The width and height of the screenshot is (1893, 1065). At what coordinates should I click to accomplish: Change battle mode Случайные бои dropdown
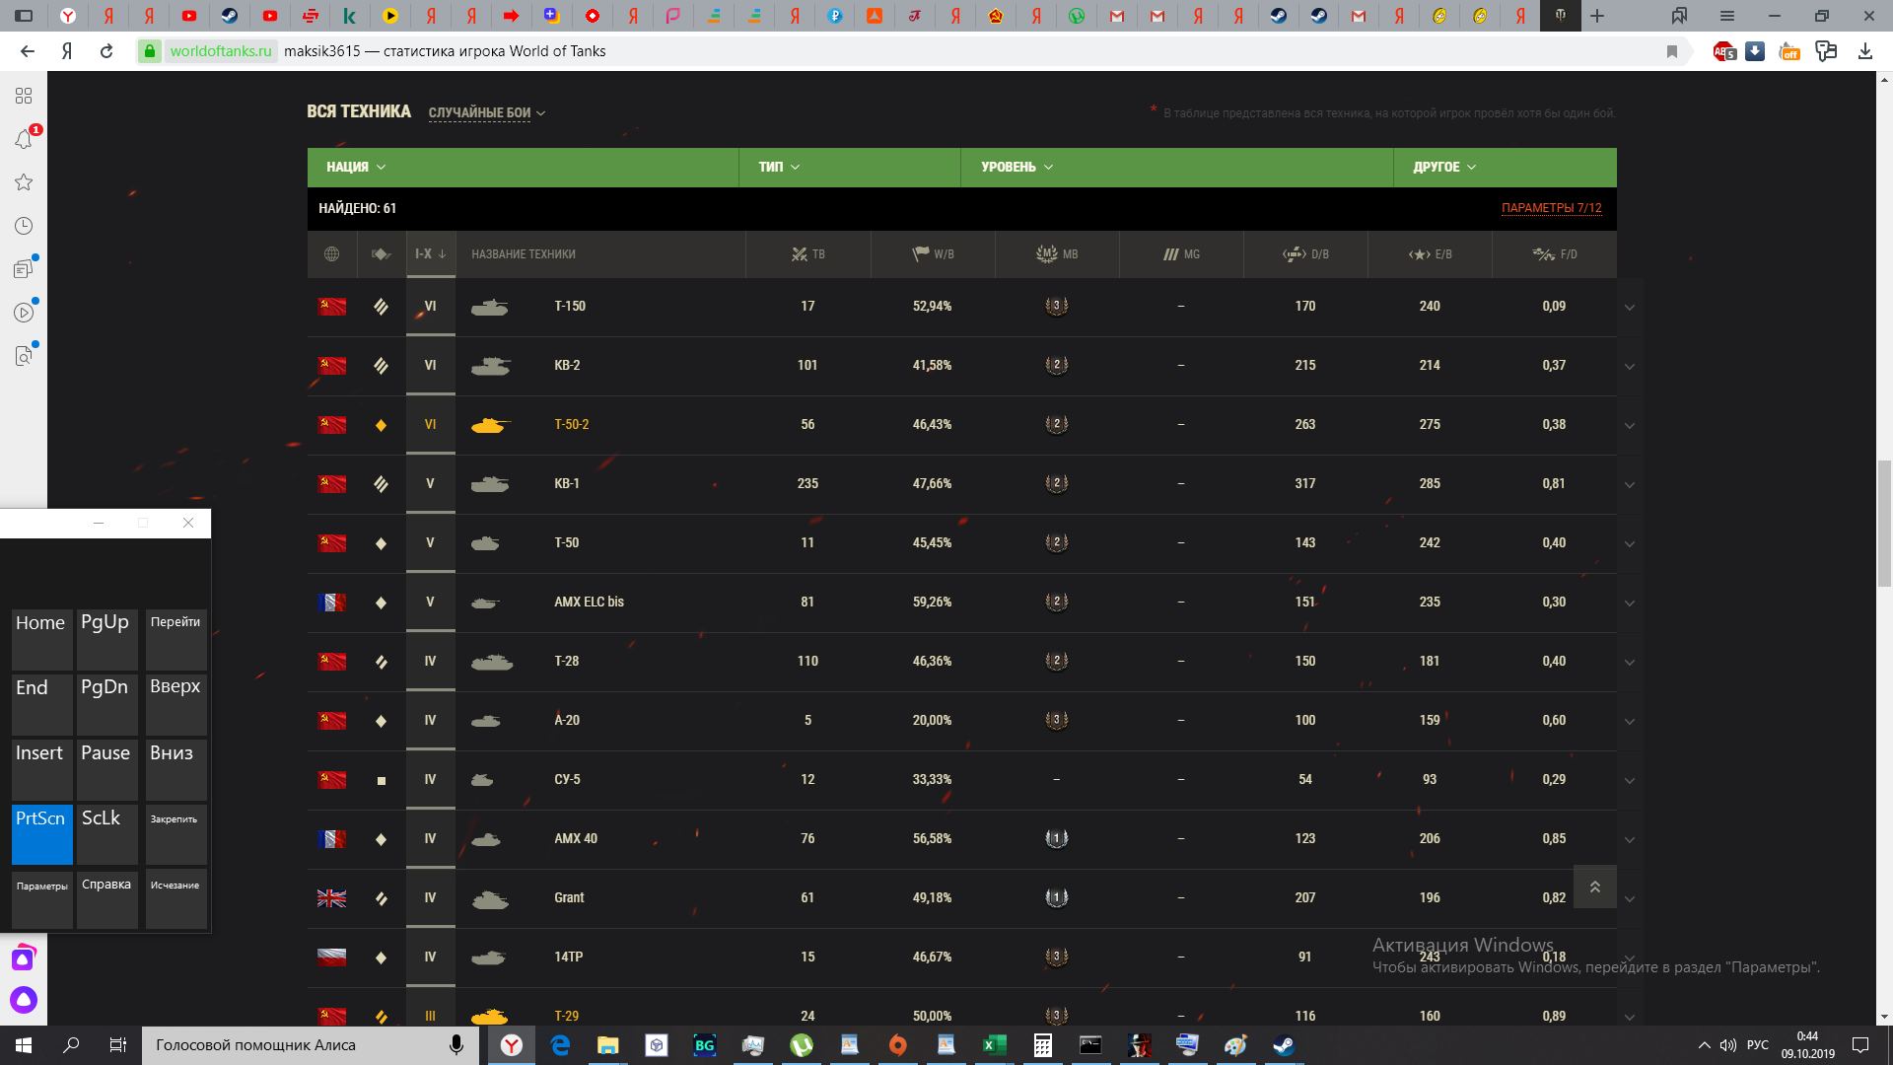pyautogui.click(x=487, y=112)
